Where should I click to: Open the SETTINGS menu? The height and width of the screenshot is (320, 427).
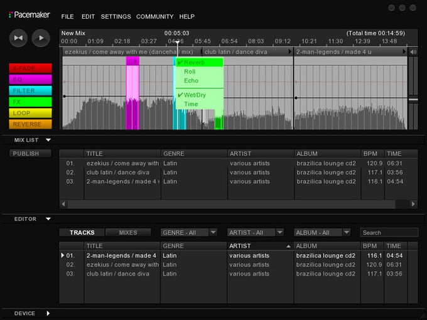(116, 16)
